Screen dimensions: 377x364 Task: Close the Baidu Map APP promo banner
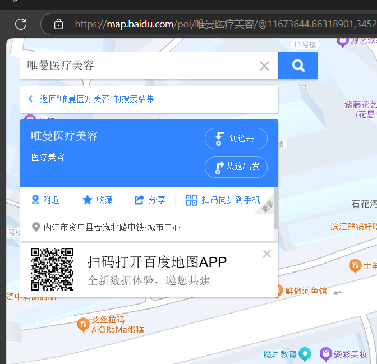click(x=267, y=254)
